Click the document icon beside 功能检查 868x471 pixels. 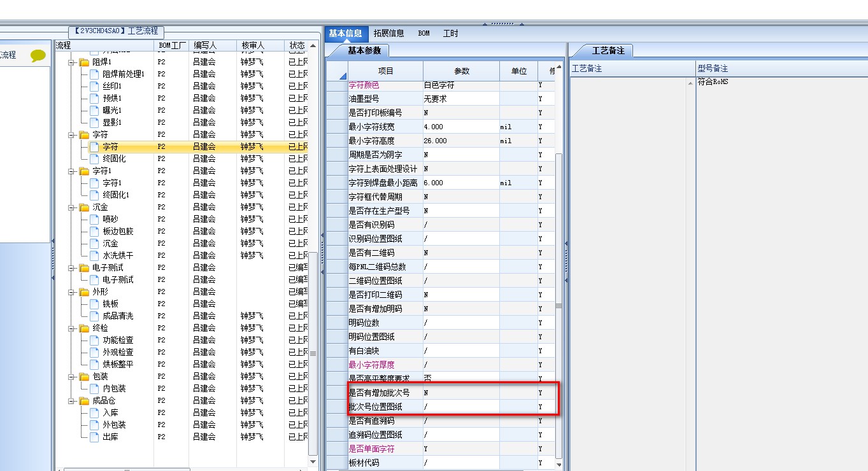[94, 340]
